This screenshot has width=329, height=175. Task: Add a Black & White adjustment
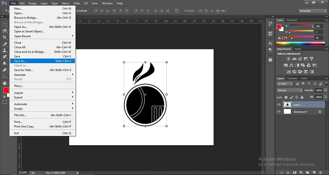[x=297, y=65]
